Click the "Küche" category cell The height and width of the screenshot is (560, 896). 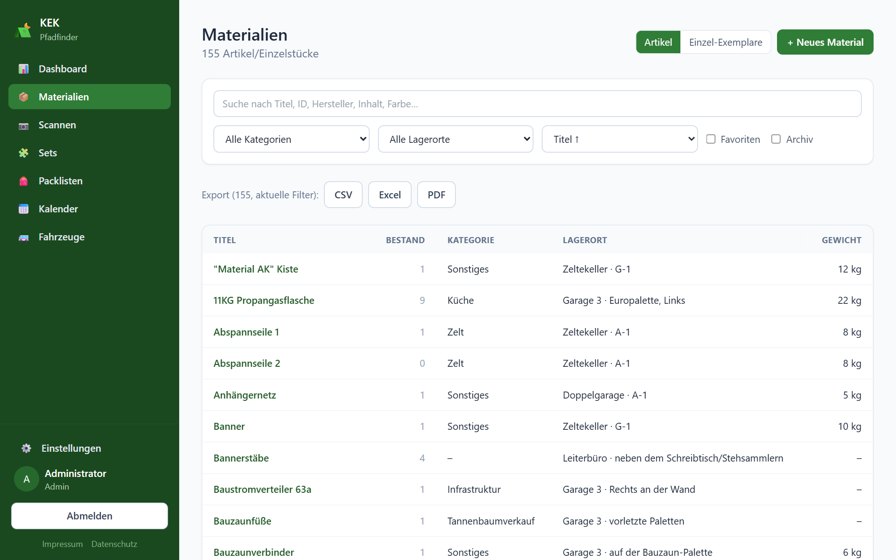tap(461, 301)
